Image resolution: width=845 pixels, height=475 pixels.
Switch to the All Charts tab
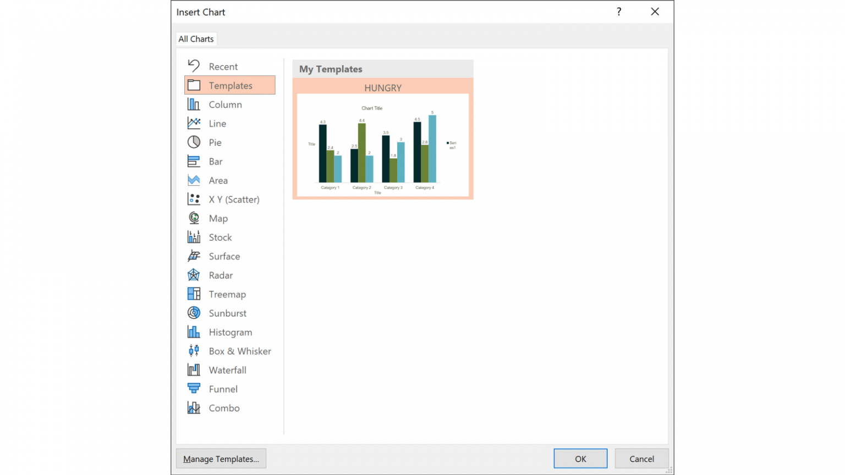[x=196, y=38]
